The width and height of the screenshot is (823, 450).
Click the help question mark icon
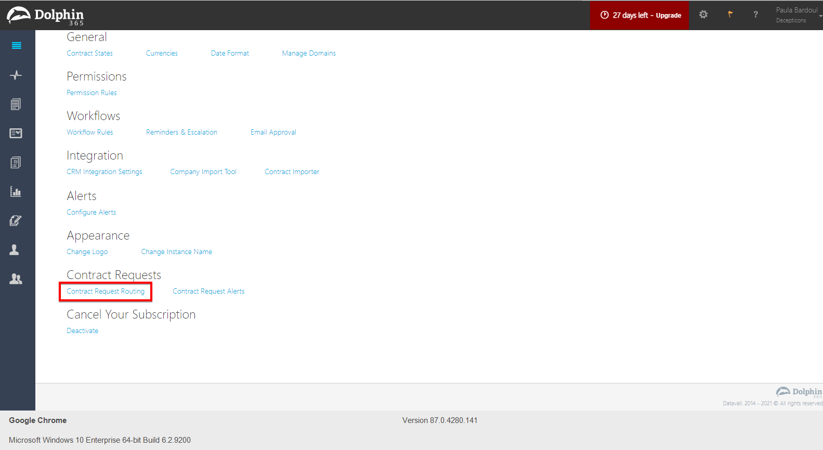pyautogui.click(x=756, y=15)
